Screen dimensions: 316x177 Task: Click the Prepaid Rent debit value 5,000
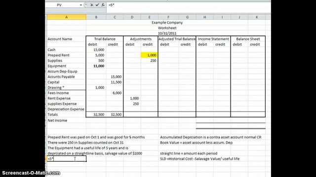coord(100,55)
